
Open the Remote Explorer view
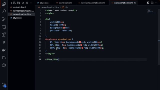pyautogui.click(x=4, y=27)
